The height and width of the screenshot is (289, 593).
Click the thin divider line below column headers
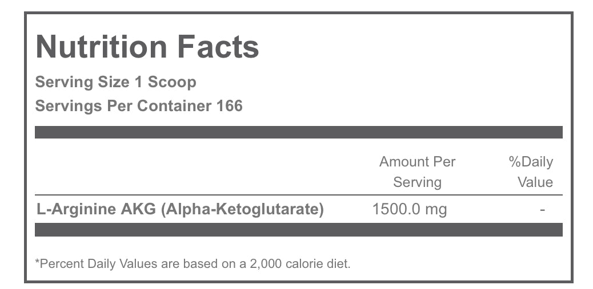pos(298,195)
